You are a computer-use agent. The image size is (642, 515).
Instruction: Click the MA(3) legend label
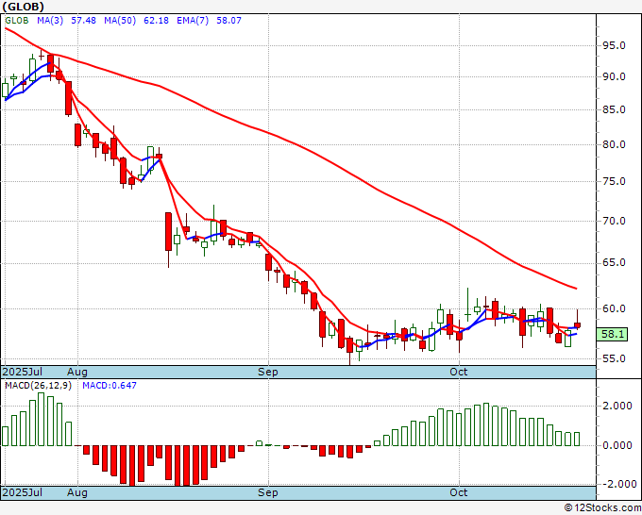pos(50,21)
